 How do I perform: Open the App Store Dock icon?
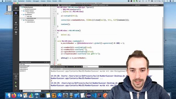pyautogui.click(x=60, y=95)
